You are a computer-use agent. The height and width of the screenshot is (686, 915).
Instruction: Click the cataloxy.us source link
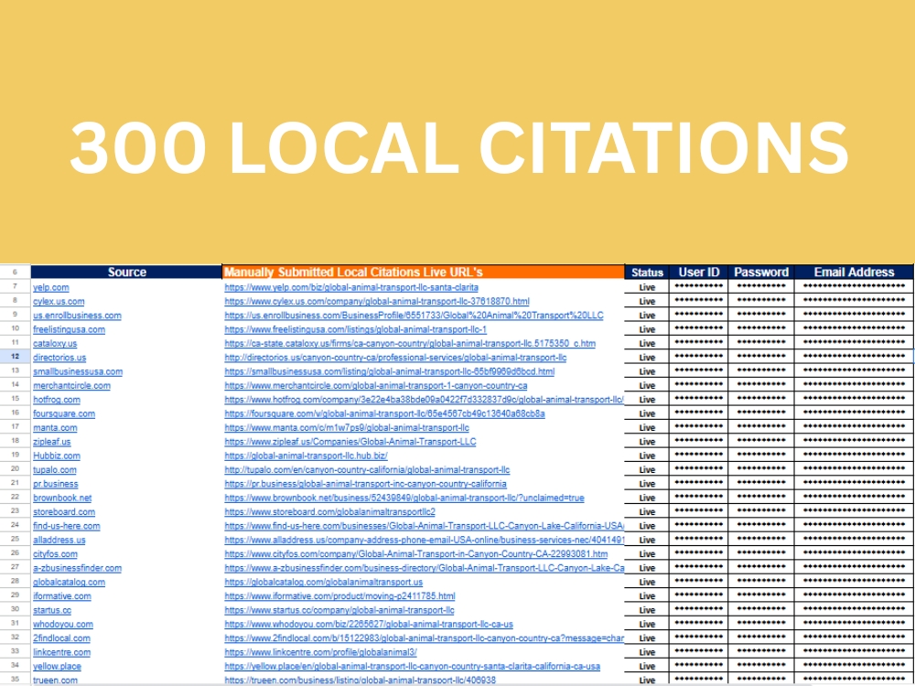click(55, 344)
